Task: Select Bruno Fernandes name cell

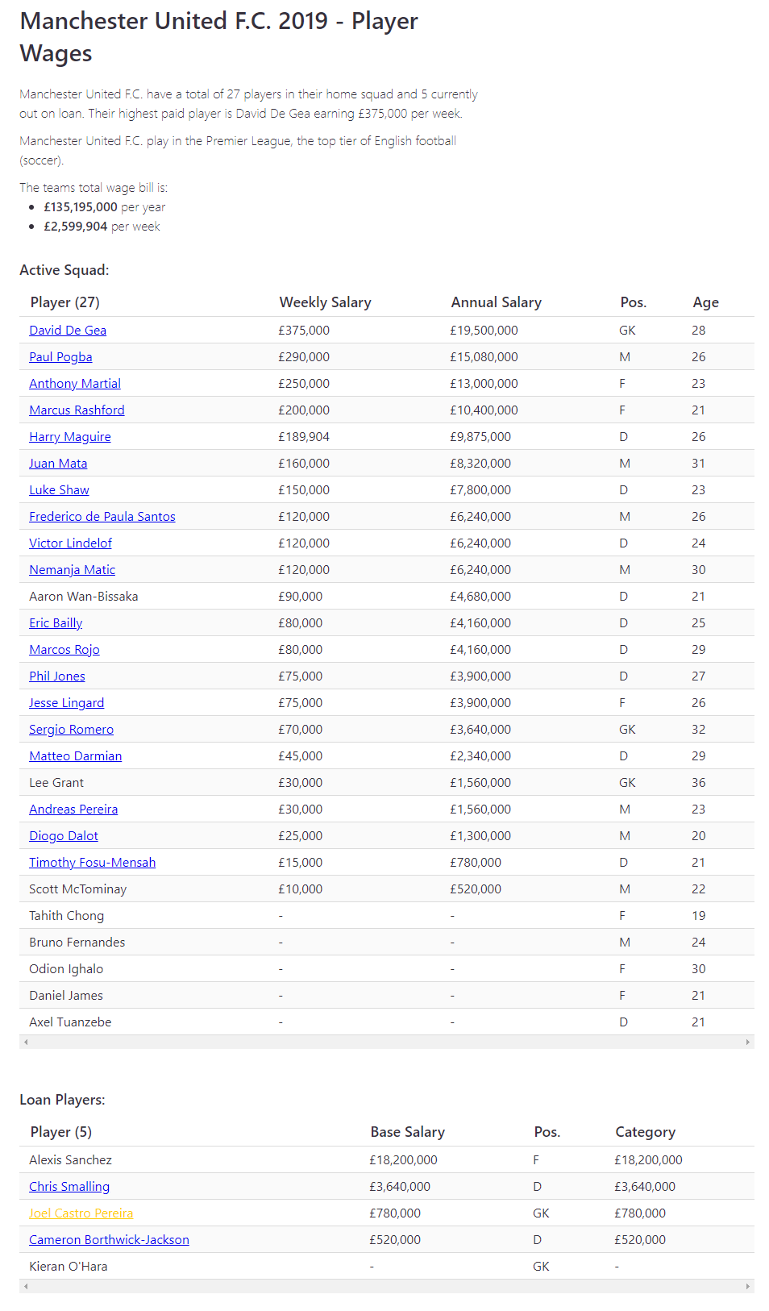Action: [77, 942]
